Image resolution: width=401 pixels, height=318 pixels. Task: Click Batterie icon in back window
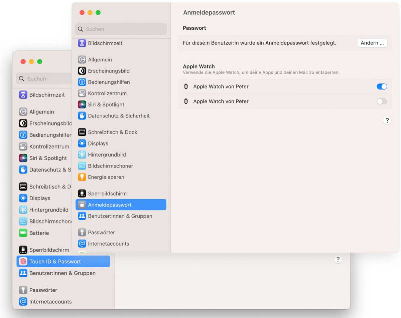[23, 233]
